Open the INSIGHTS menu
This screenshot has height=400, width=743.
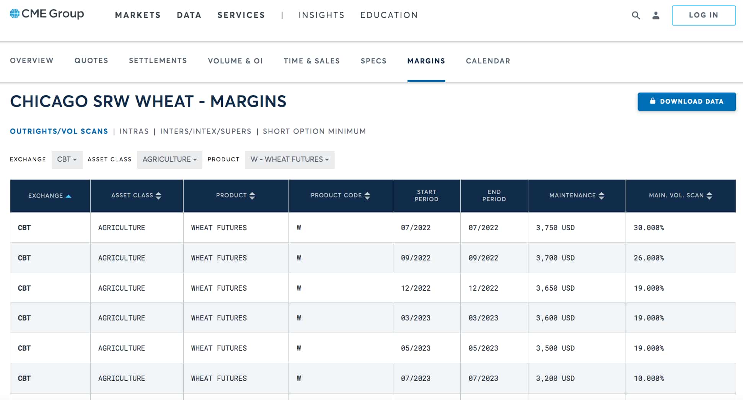point(321,15)
